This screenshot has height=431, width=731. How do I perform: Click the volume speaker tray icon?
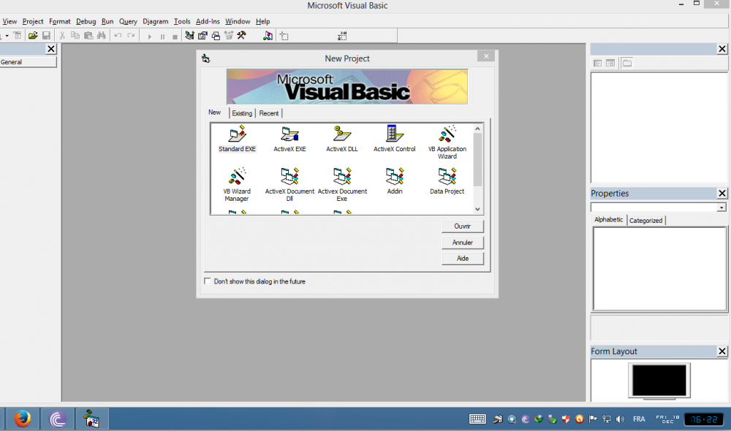(620, 419)
